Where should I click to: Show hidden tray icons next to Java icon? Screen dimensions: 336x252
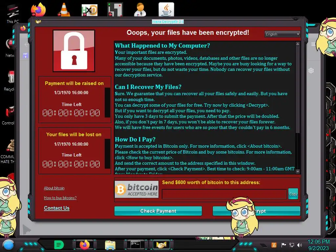(x=263, y=245)
